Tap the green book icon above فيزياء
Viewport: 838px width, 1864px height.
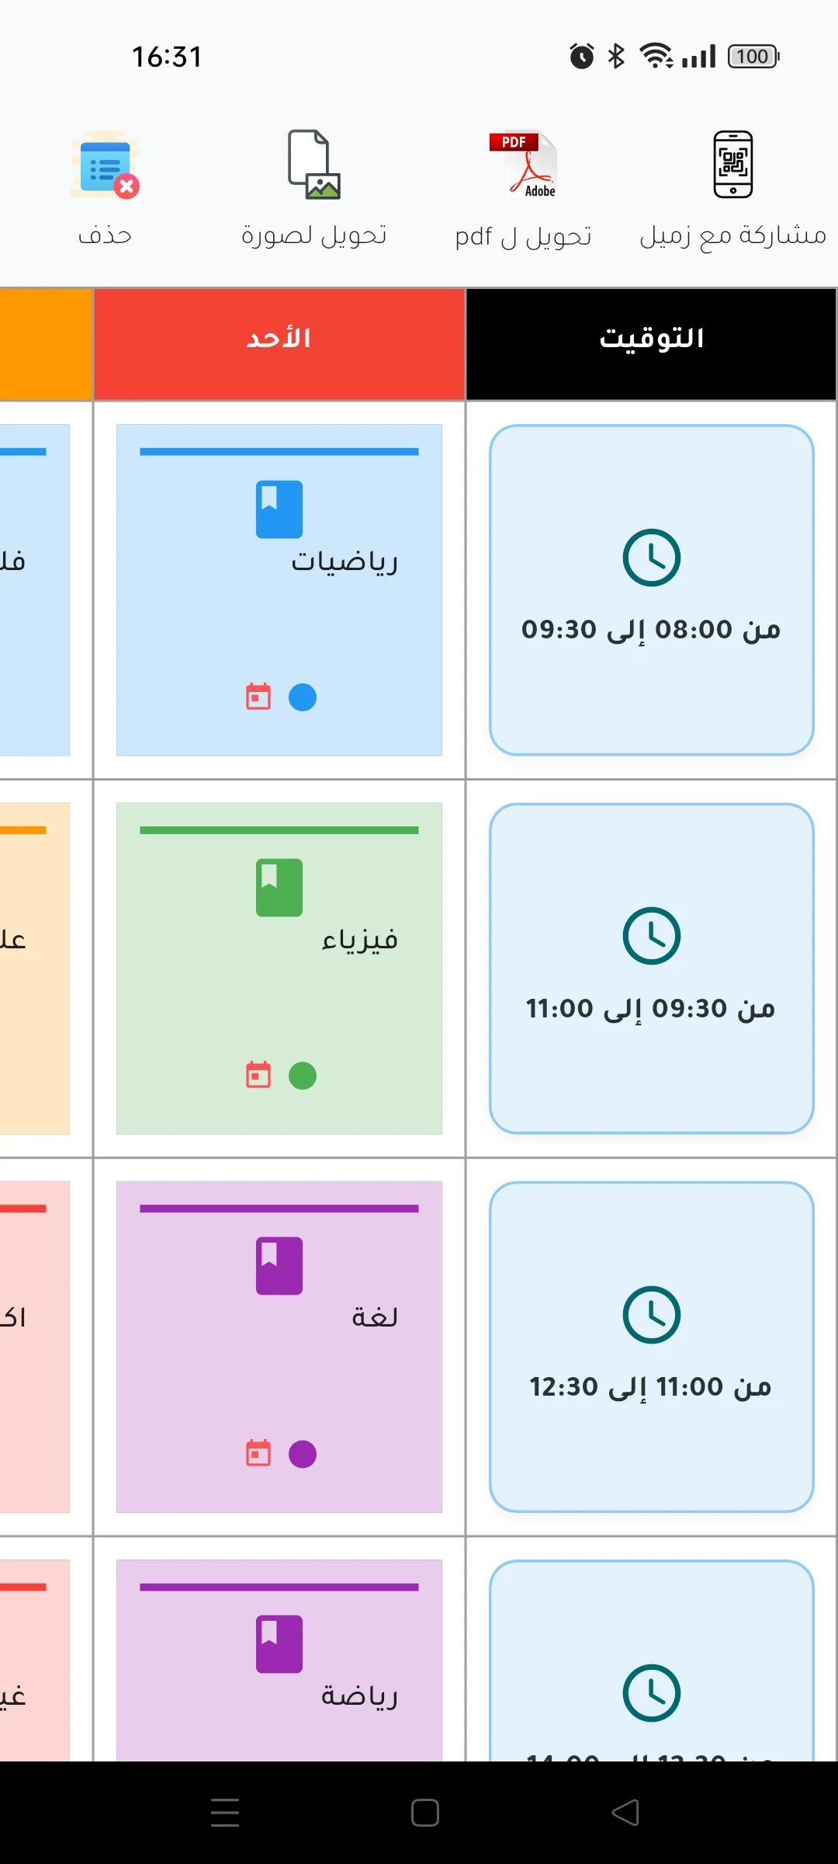(x=279, y=888)
